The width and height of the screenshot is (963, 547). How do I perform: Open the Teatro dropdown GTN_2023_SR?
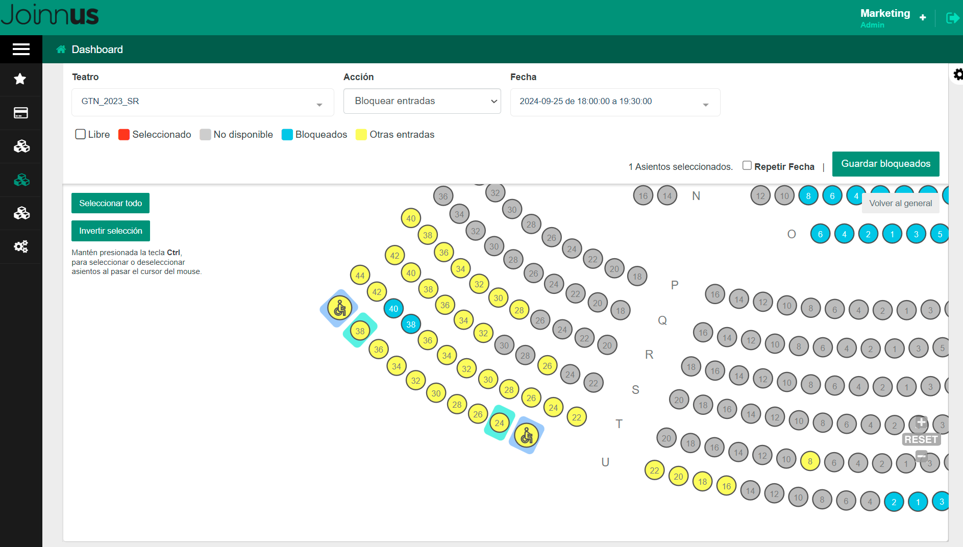pyautogui.click(x=202, y=102)
